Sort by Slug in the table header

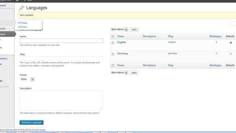[170, 36]
